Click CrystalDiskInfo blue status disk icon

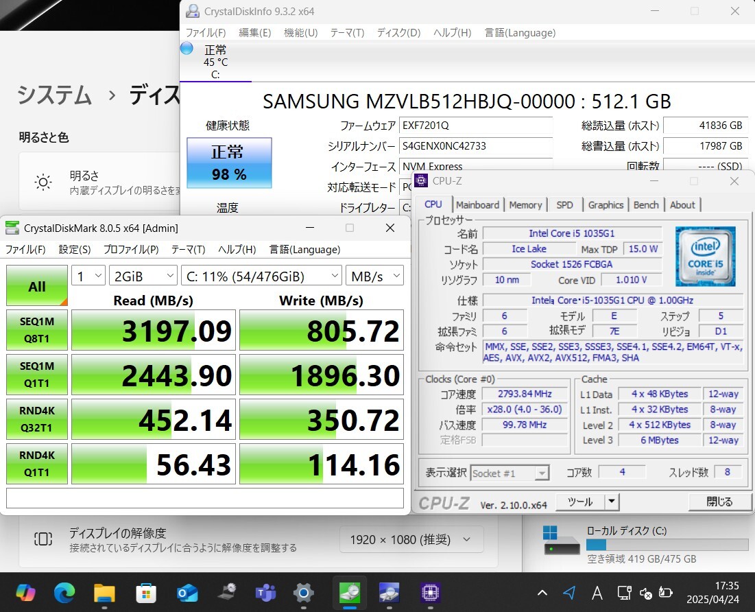pos(187,48)
